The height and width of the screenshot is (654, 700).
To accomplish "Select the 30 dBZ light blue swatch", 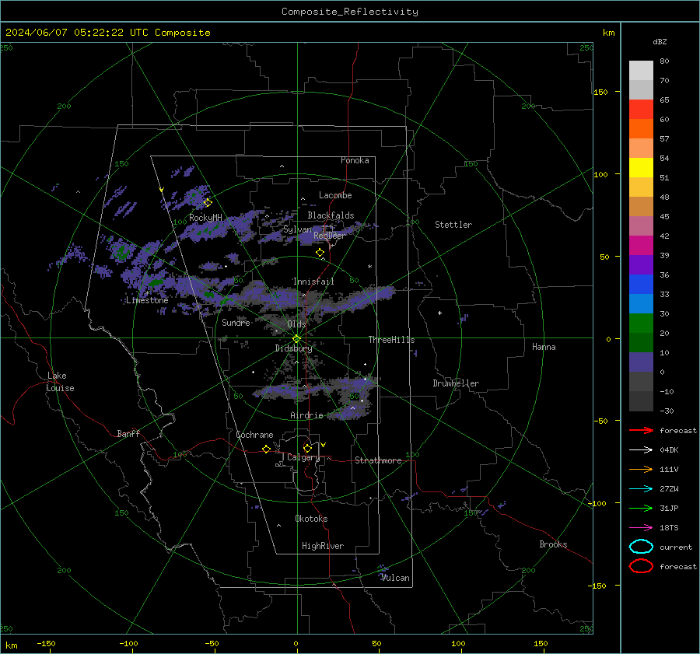I will coord(641,303).
